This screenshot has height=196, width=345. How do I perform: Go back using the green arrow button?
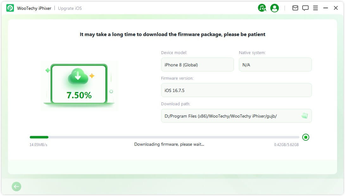tap(16, 187)
